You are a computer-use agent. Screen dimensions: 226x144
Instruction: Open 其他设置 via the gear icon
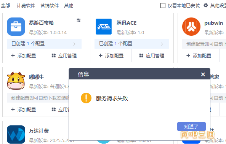[206, 5]
